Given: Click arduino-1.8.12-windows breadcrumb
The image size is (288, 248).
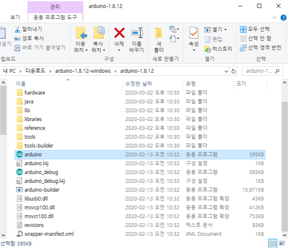Looking at the screenshot, I should pos(83,71).
